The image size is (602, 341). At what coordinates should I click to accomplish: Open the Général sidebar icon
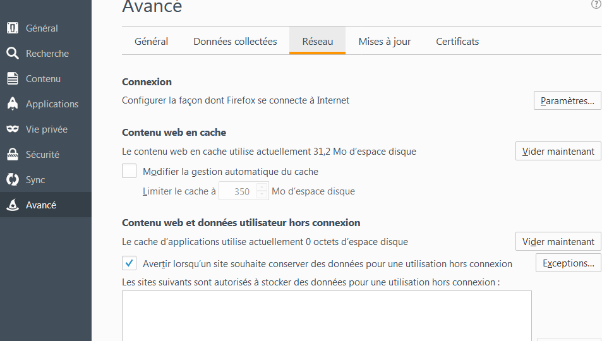tap(13, 28)
